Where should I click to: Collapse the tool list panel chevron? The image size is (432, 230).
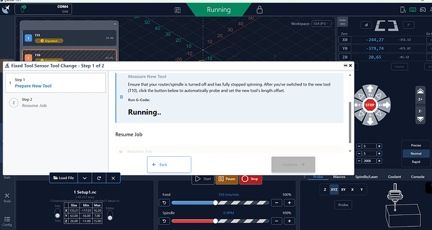click(x=115, y=24)
